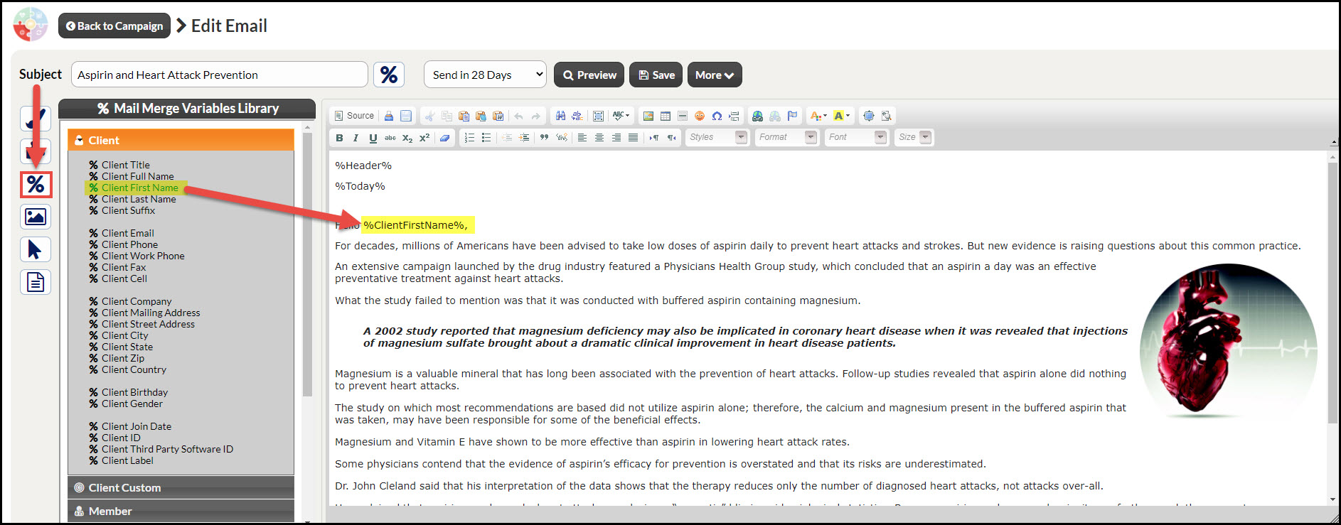This screenshot has height=525, width=1341.
Task: Open the document template sidebar tool
Action: 36,282
